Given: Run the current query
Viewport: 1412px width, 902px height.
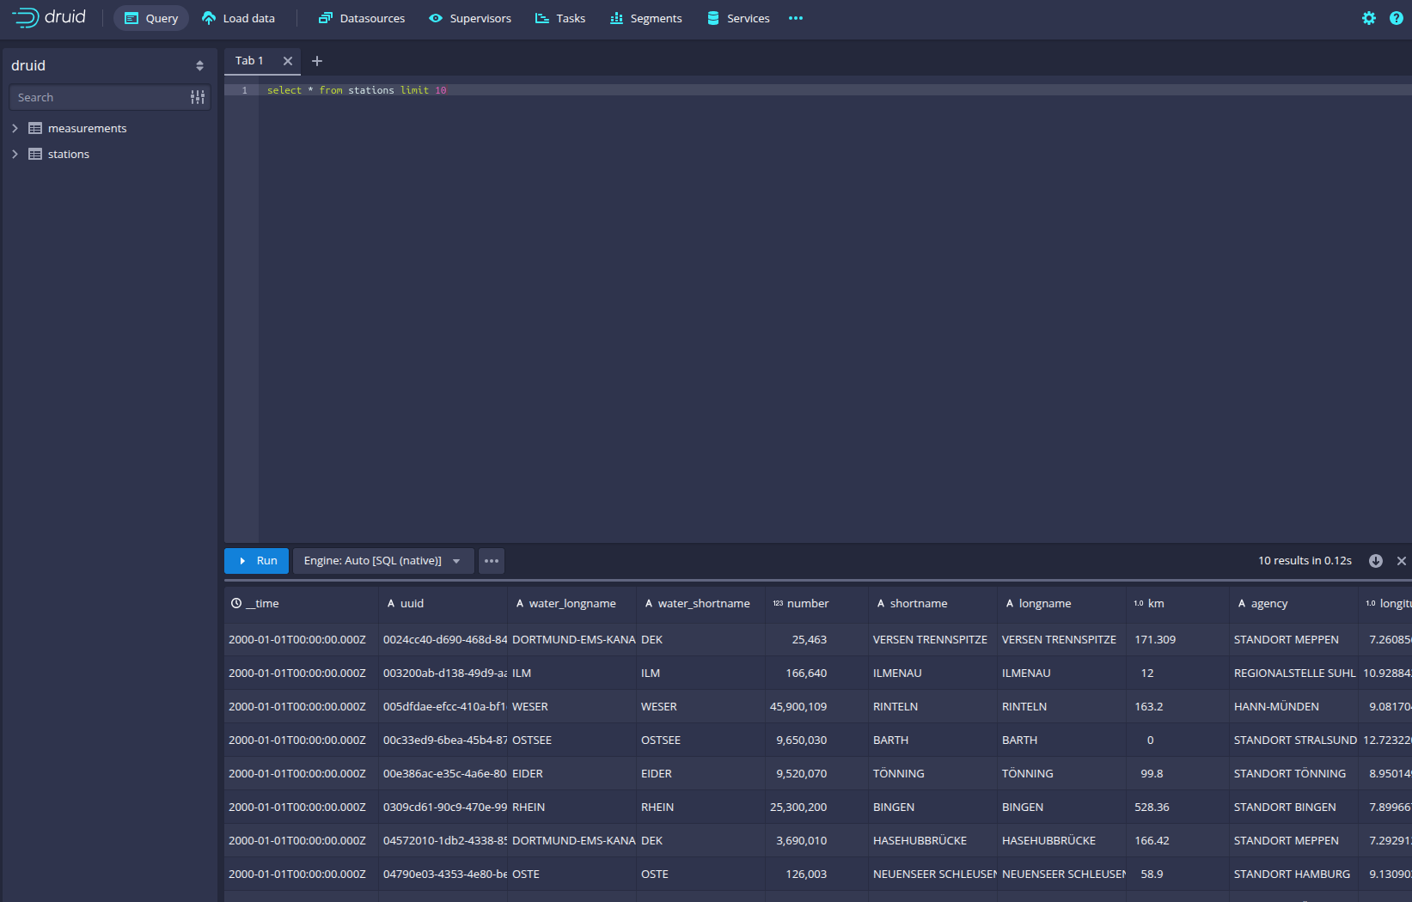Looking at the screenshot, I should tap(257, 561).
